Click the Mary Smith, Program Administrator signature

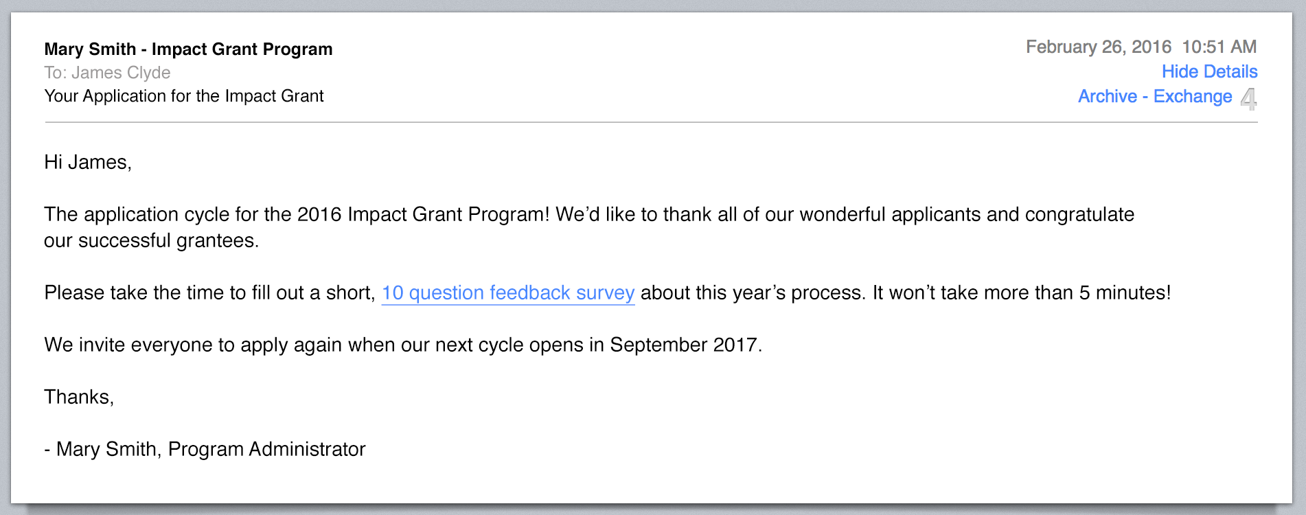pos(210,449)
